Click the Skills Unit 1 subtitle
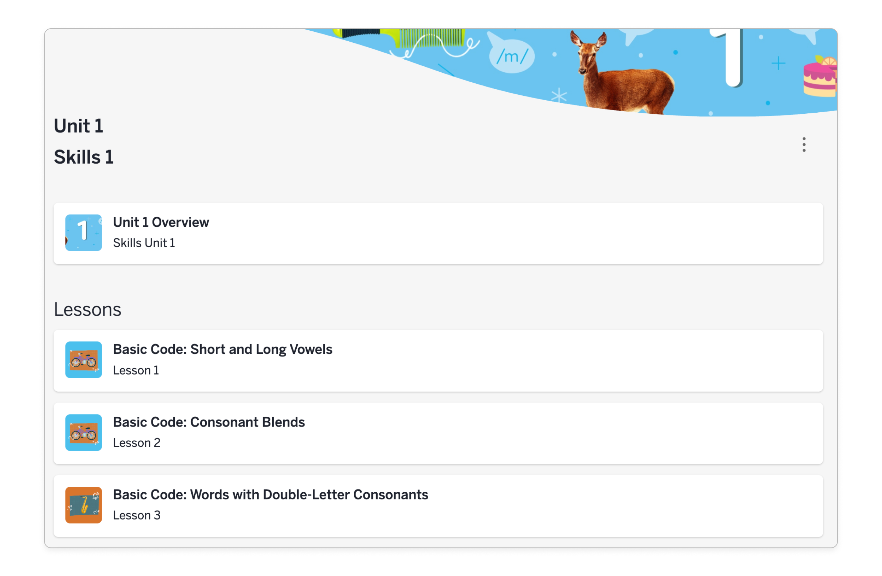The image size is (882, 576). coord(144,243)
